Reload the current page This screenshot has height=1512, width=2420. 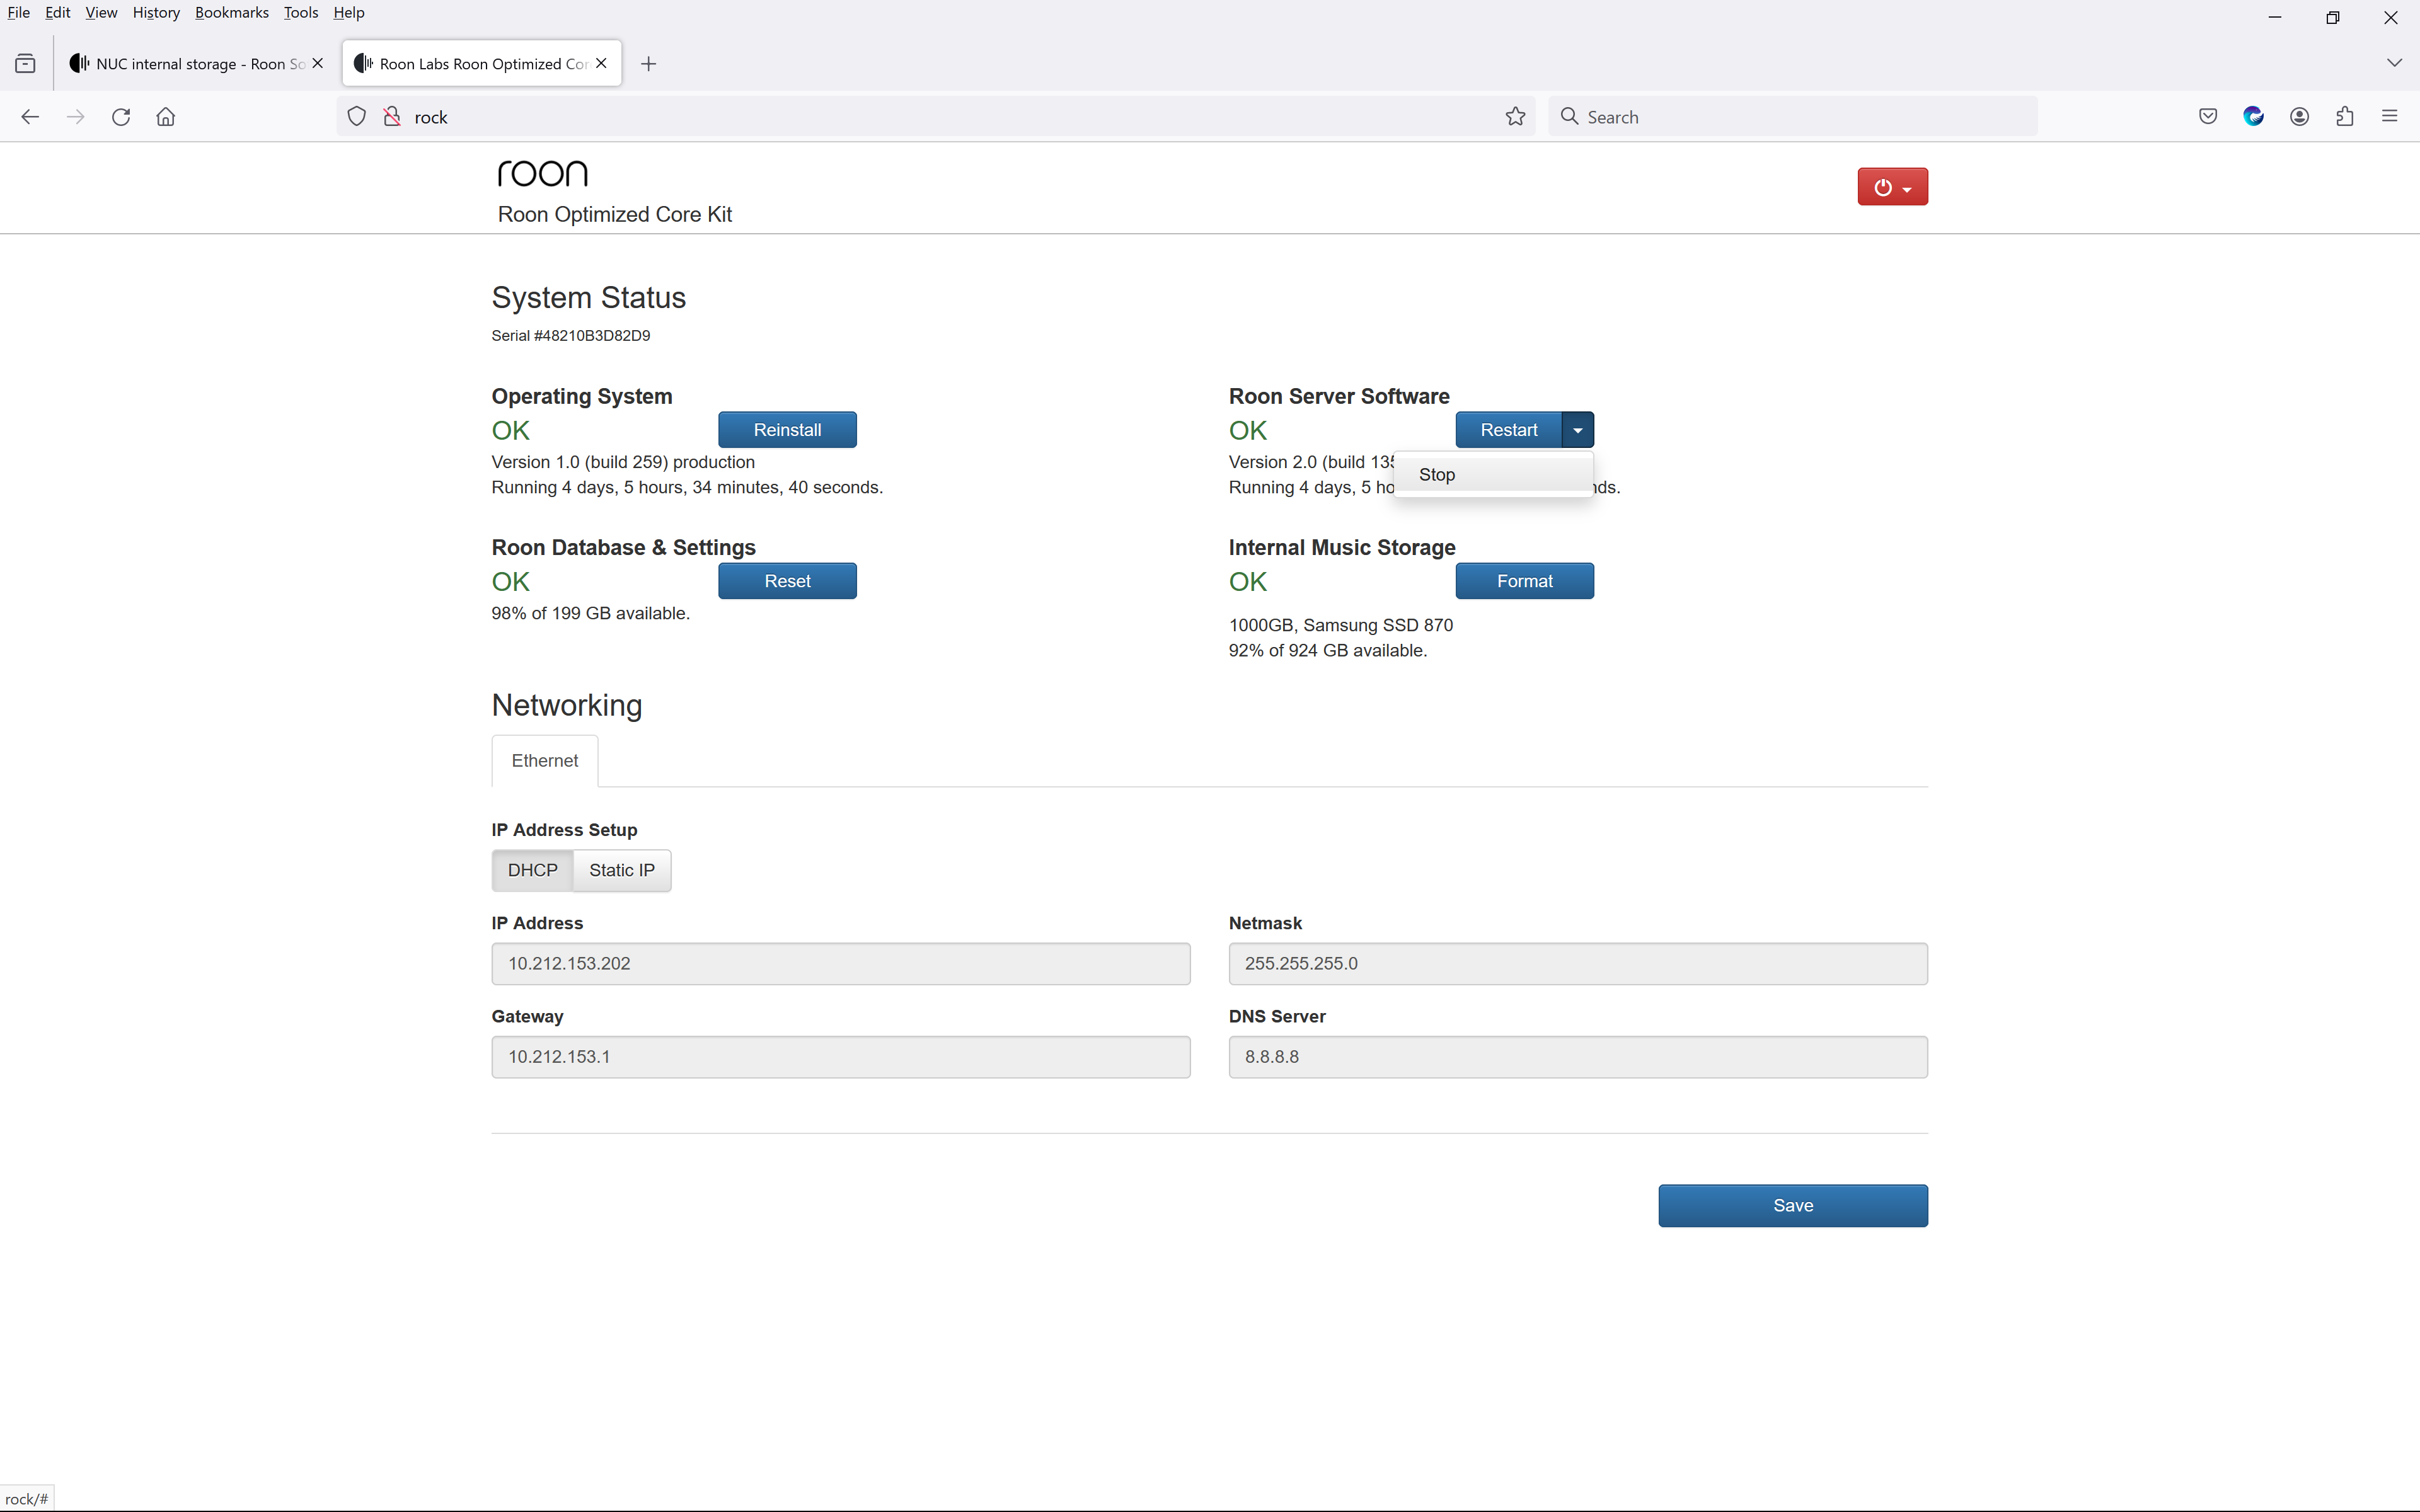click(121, 117)
